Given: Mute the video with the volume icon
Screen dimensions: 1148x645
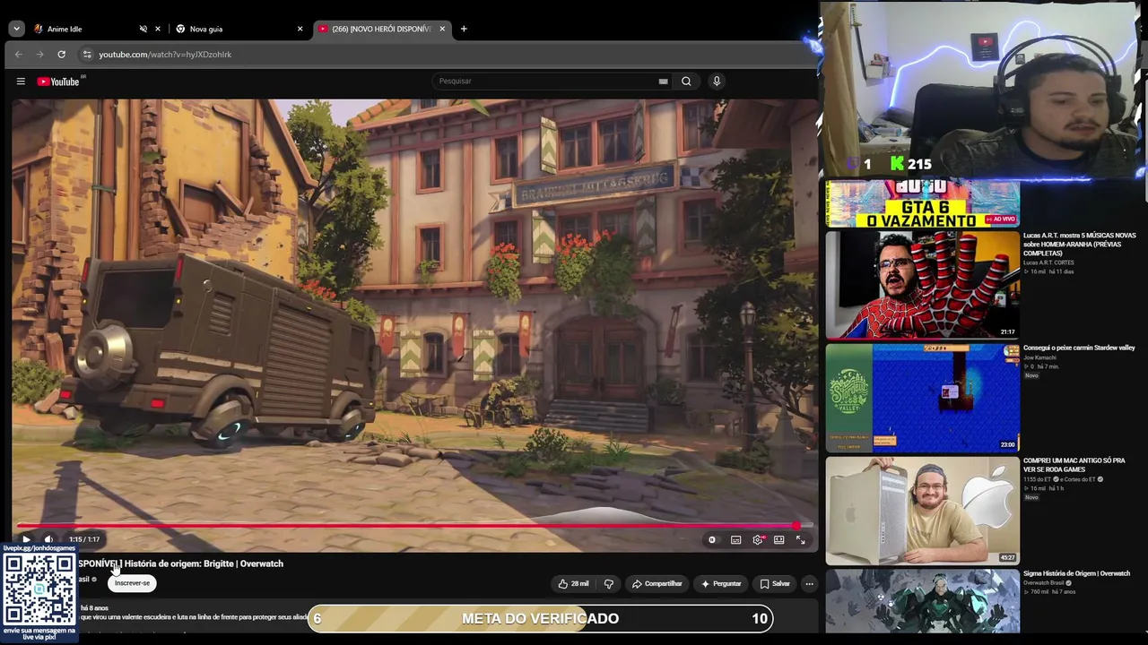Looking at the screenshot, I should (x=48, y=540).
